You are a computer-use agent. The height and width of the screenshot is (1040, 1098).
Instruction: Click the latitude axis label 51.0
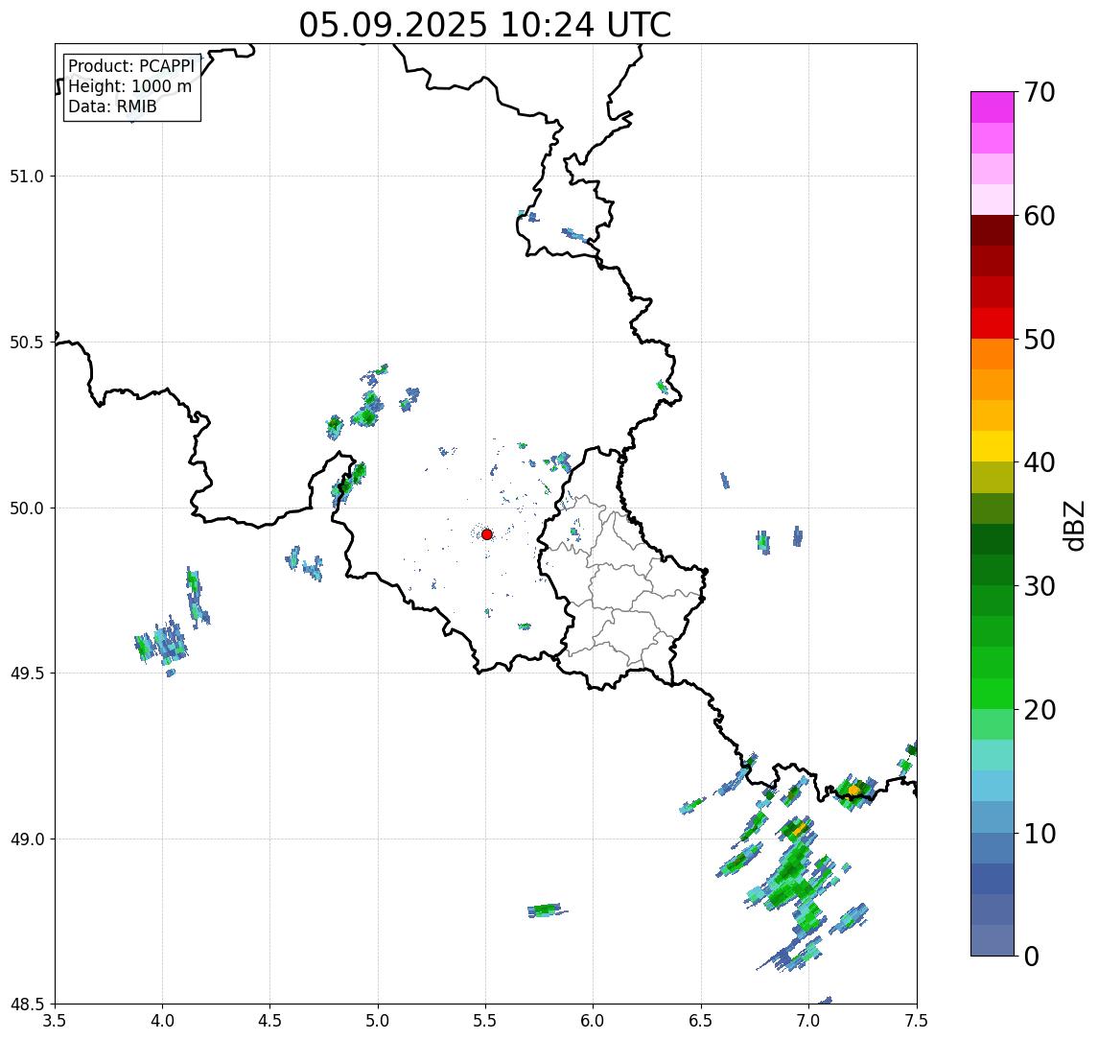click(x=26, y=177)
